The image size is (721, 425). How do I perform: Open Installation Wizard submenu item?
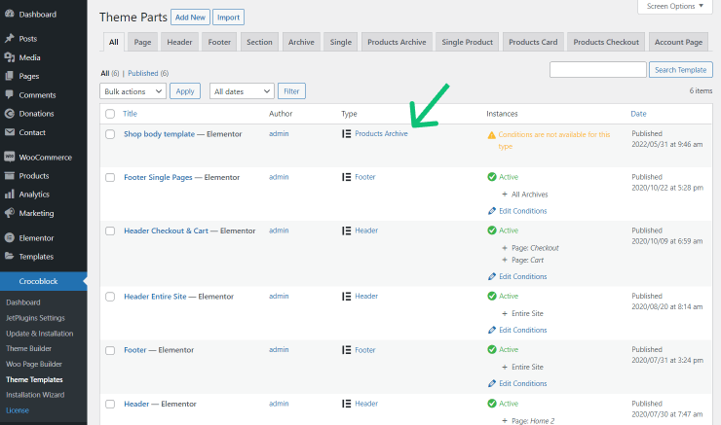point(35,395)
